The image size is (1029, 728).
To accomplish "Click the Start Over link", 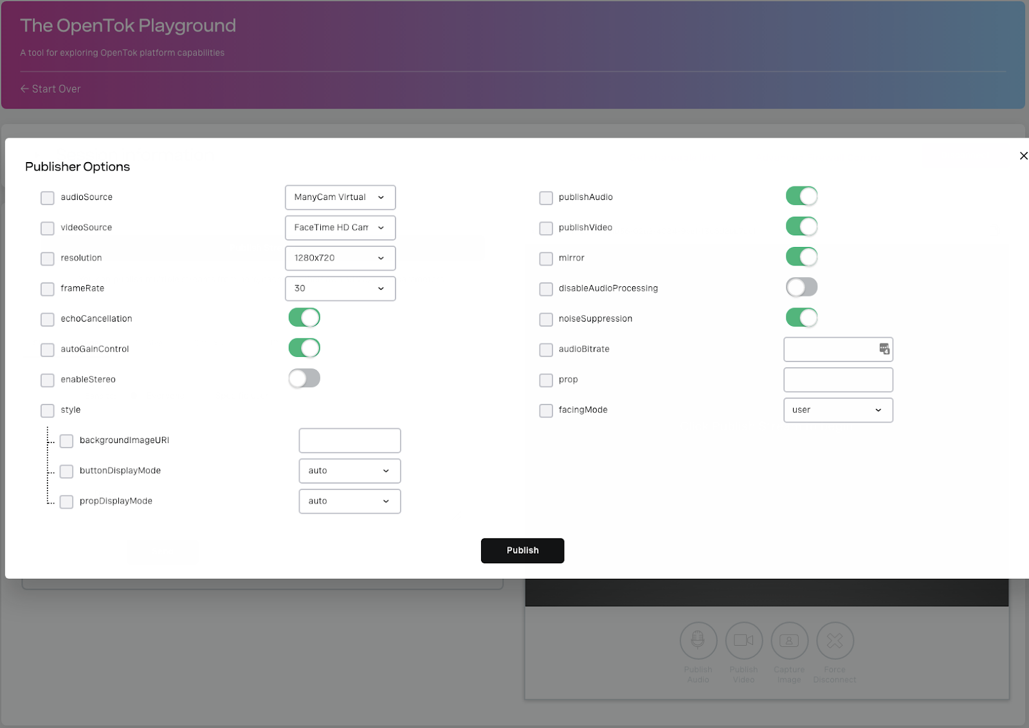I will coord(50,89).
